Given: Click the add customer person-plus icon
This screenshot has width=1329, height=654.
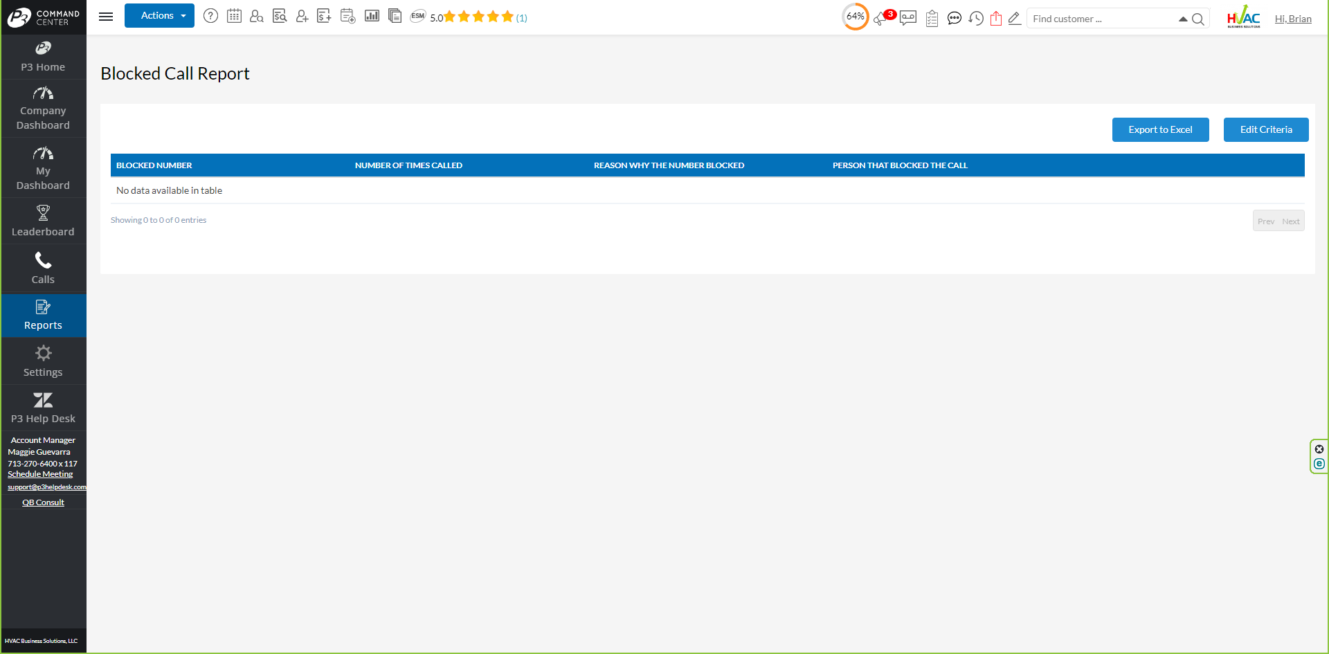Looking at the screenshot, I should [302, 16].
